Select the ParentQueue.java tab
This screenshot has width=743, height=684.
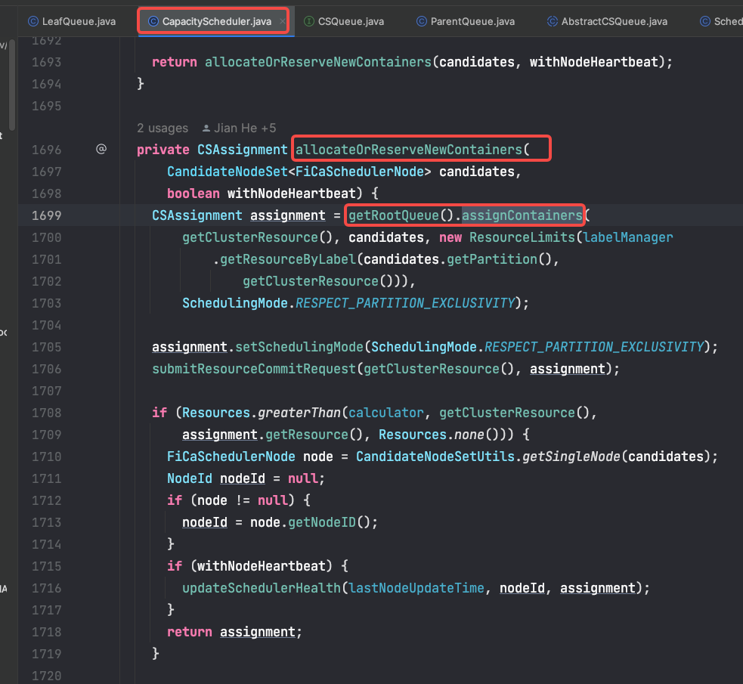[x=472, y=21]
